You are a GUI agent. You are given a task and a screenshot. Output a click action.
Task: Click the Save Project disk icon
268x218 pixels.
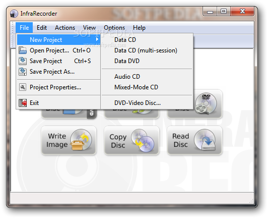pyautogui.click(x=23, y=61)
